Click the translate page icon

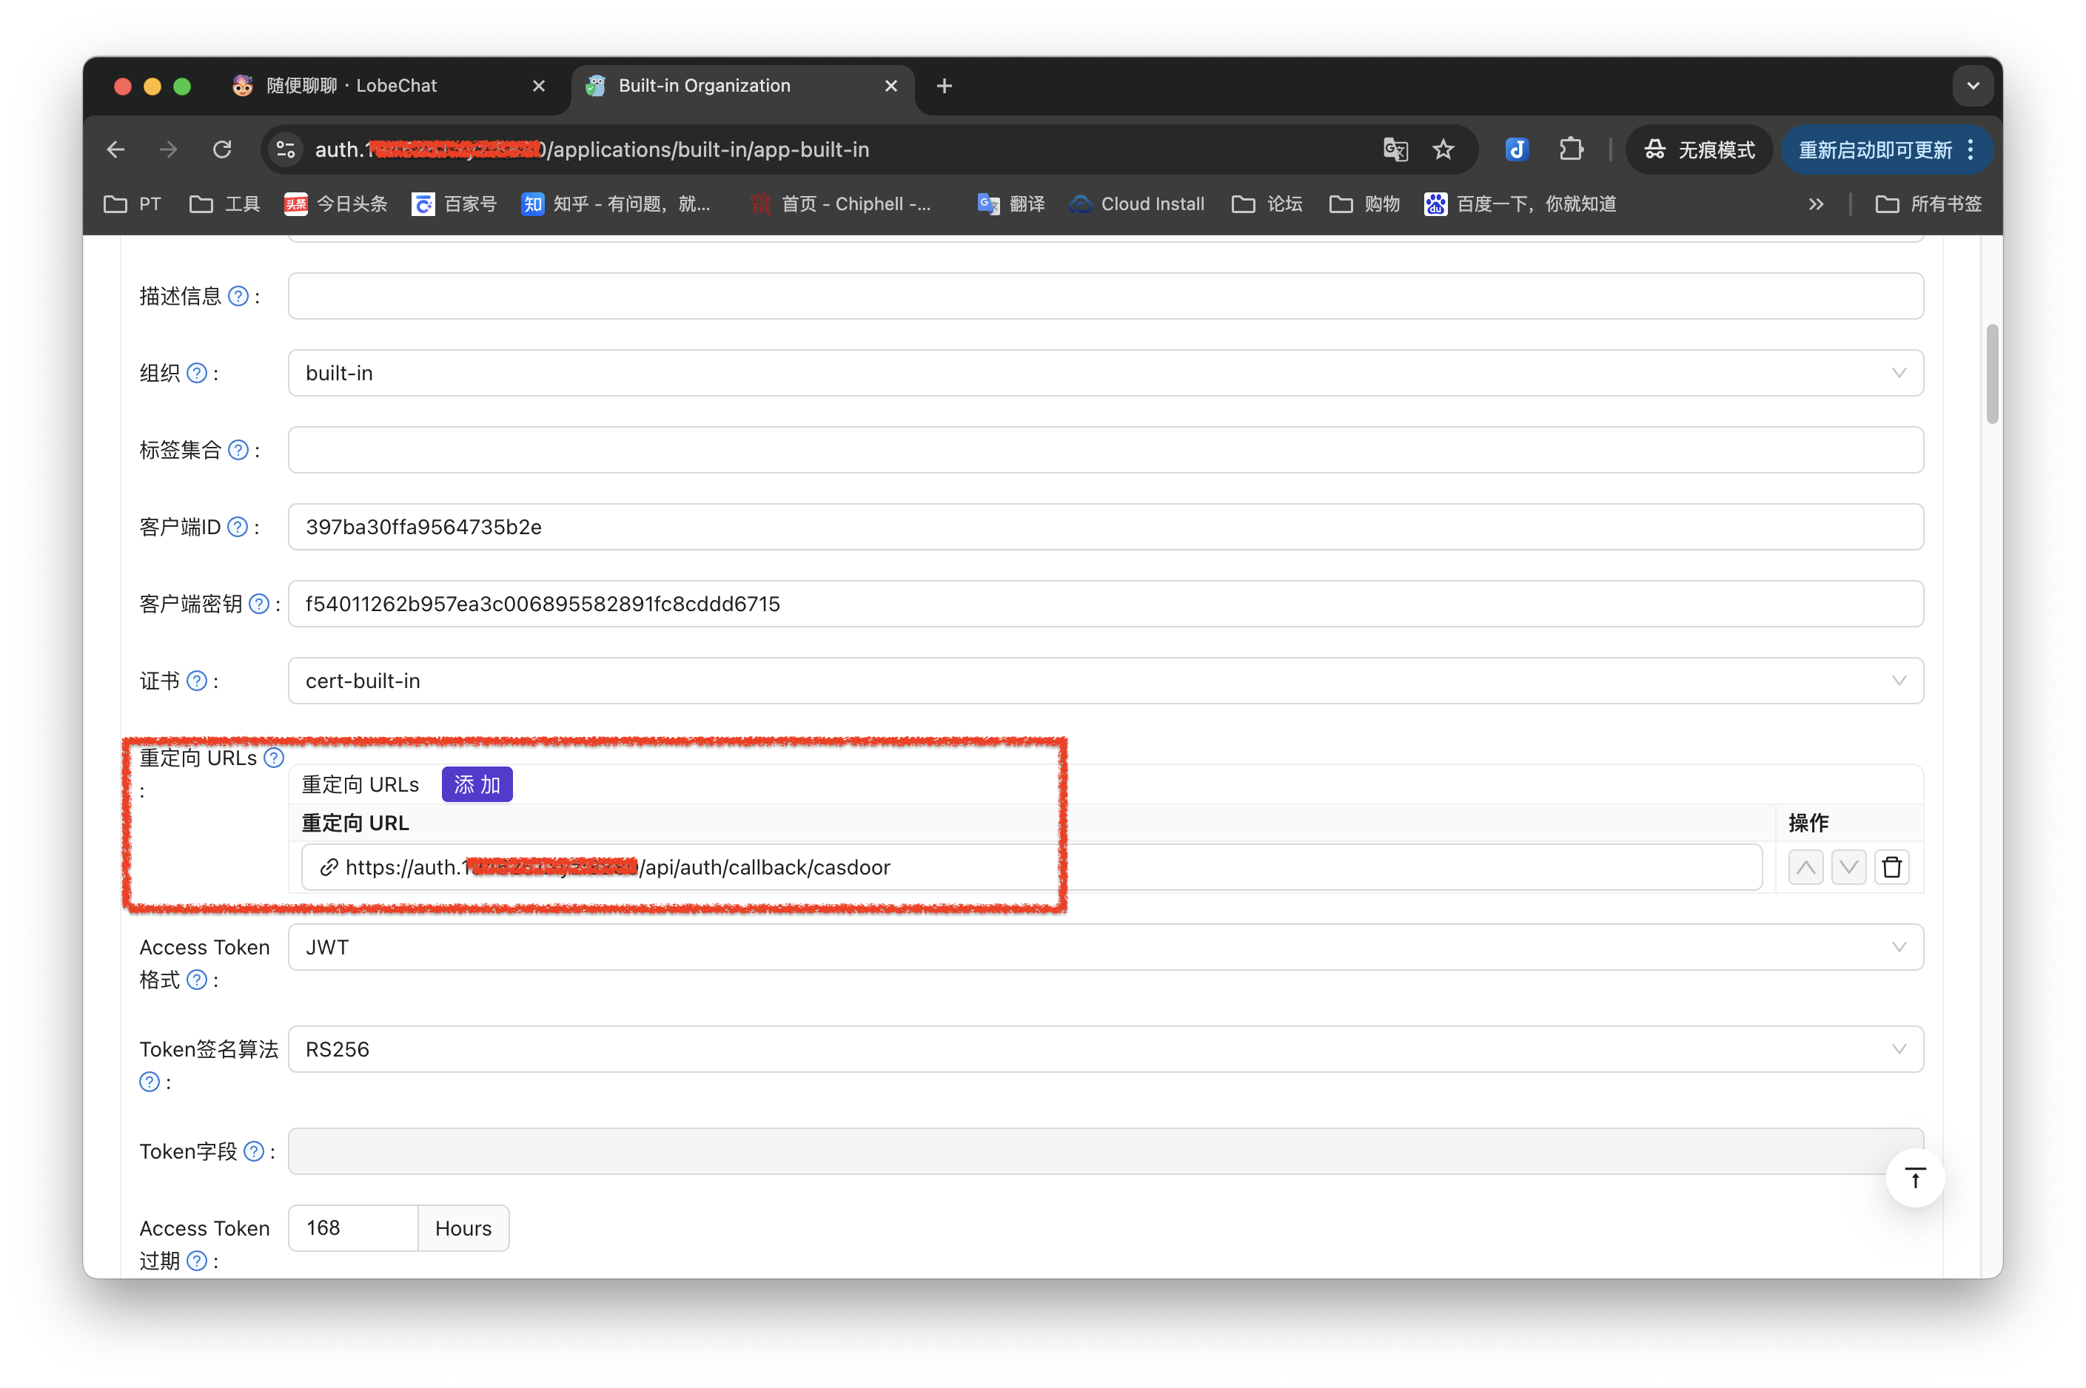(x=1395, y=149)
